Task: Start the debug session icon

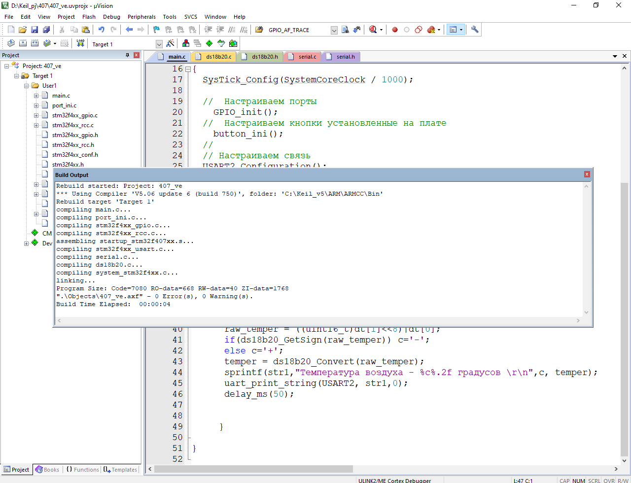Action: (373, 30)
